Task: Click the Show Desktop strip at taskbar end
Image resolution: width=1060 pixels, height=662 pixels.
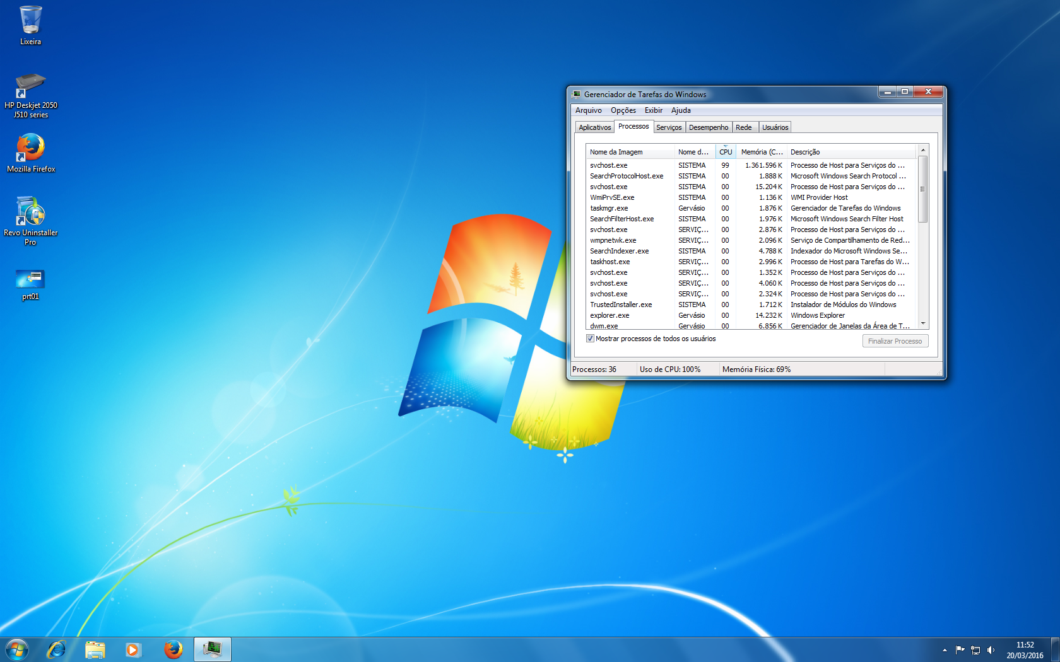Action: point(1055,649)
